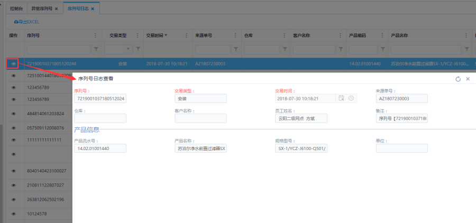This screenshot has height=223, width=476.
Task: Open column menu dots for 仓库 header
Action: (x=284, y=35)
